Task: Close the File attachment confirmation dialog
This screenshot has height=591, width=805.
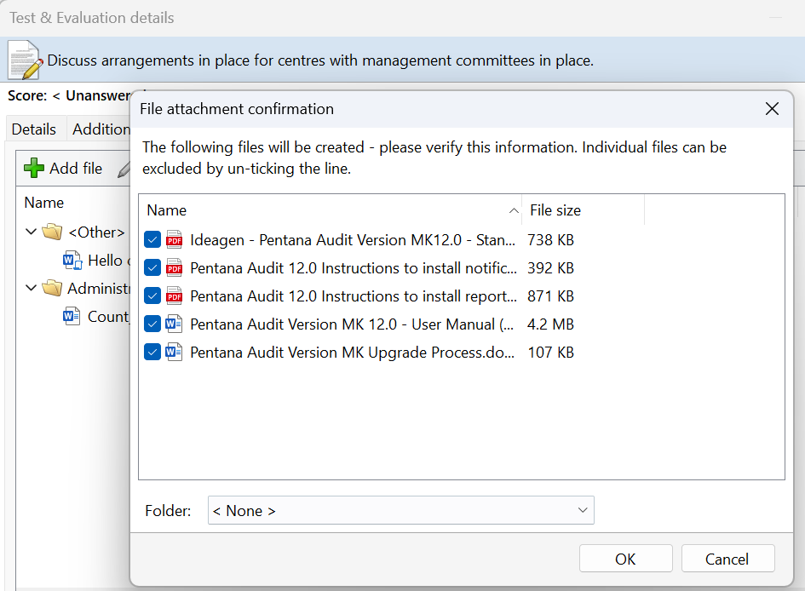Action: point(772,109)
